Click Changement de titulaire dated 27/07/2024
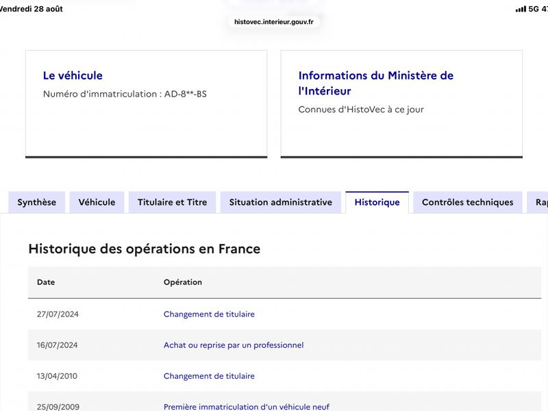Image resolution: width=548 pixels, height=411 pixels. pyautogui.click(x=209, y=314)
